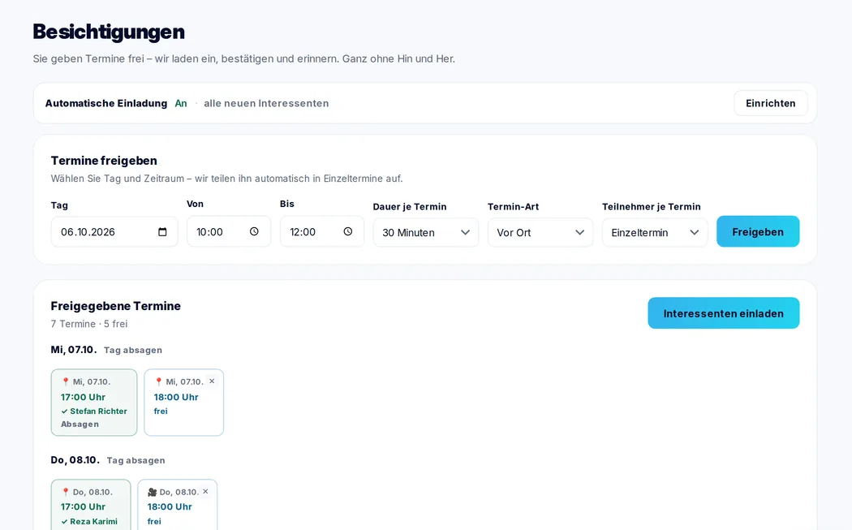Click the pin icon on Mi 18:00 slot
Viewport: 852px width, 530px height.
click(159, 381)
